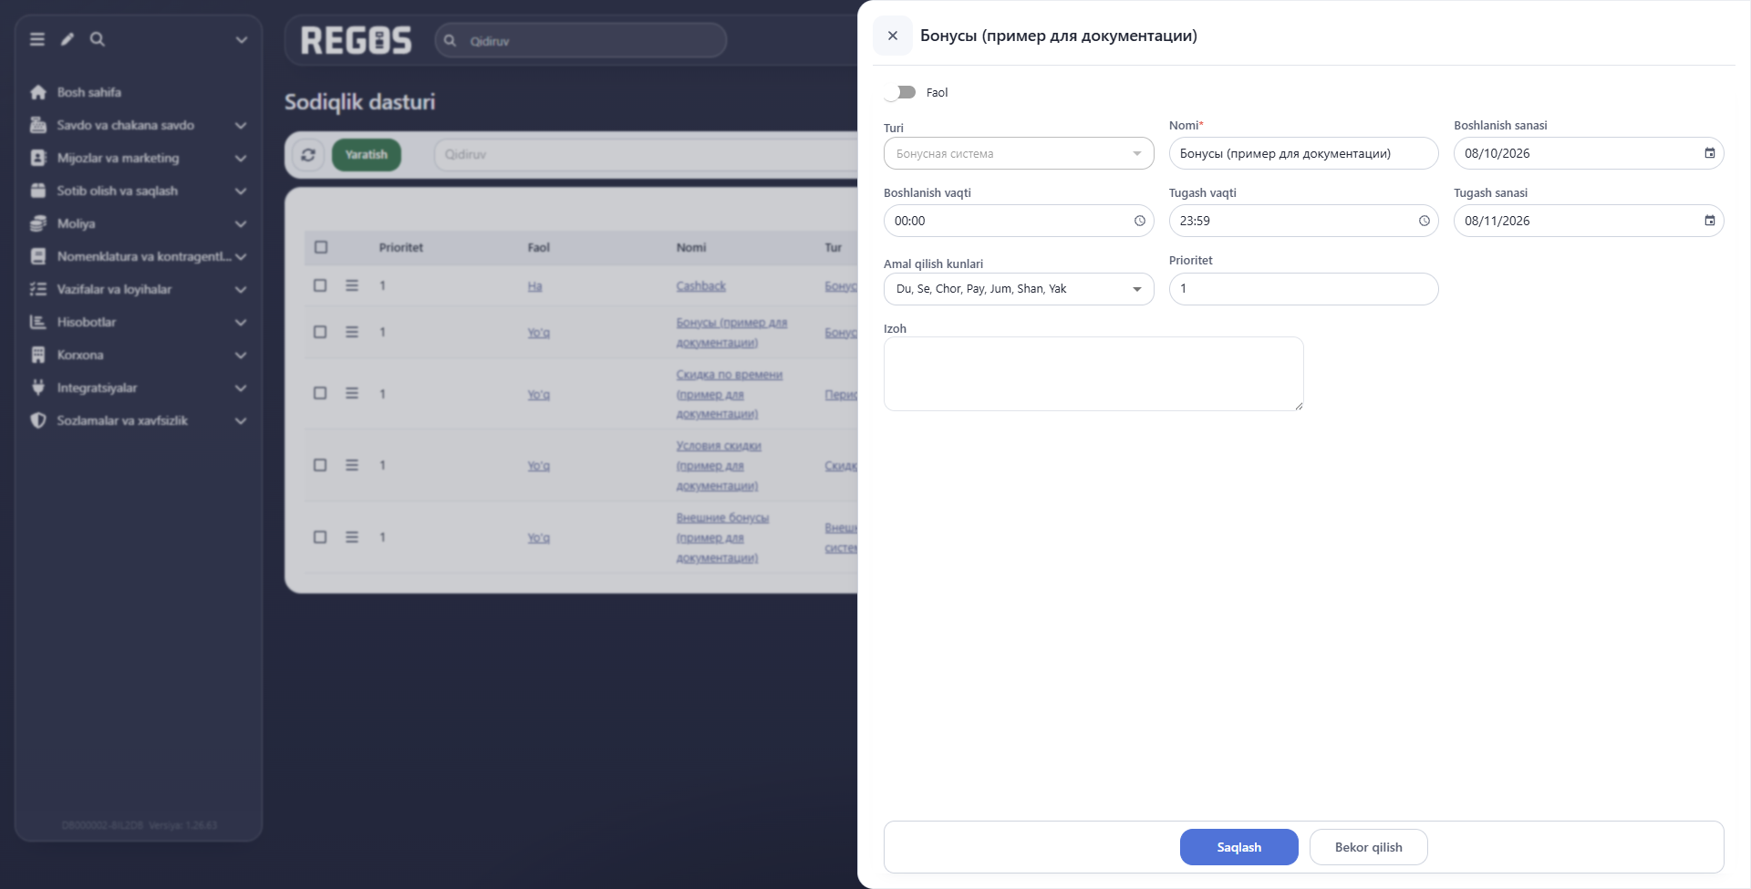
Task: Close the Бонусы side panel
Action: [x=893, y=36]
